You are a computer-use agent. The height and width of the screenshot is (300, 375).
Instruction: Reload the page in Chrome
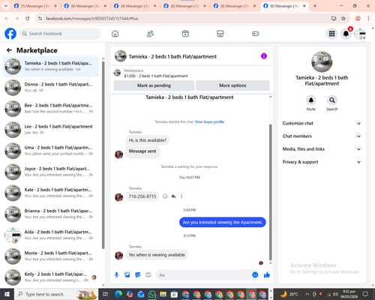[x=28, y=18]
